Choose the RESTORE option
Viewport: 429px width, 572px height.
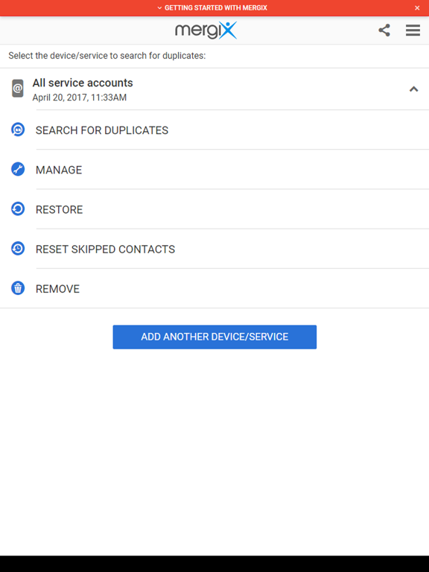coord(214,209)
